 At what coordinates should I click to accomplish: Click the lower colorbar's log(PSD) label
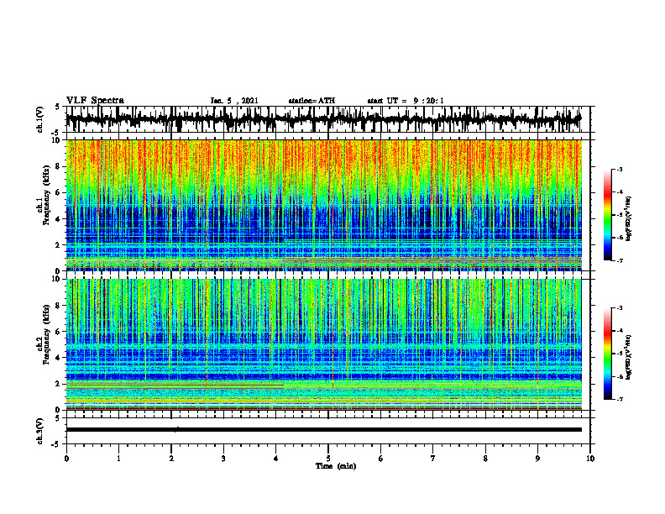[x=629, y=358]
